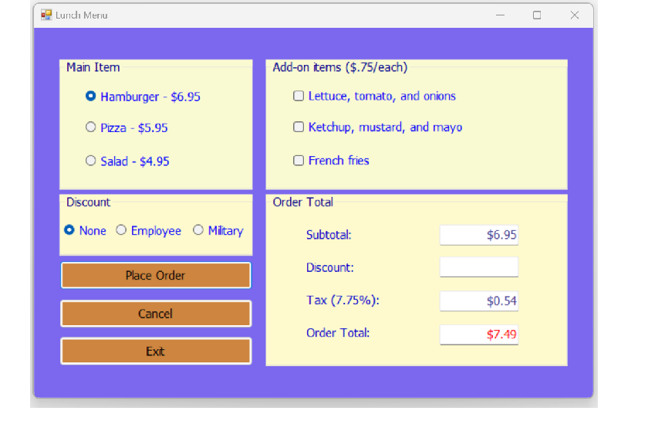The image size is (658, 438).
Task: Click the Lunch Menu window app icon
Action: coord(46,15)
